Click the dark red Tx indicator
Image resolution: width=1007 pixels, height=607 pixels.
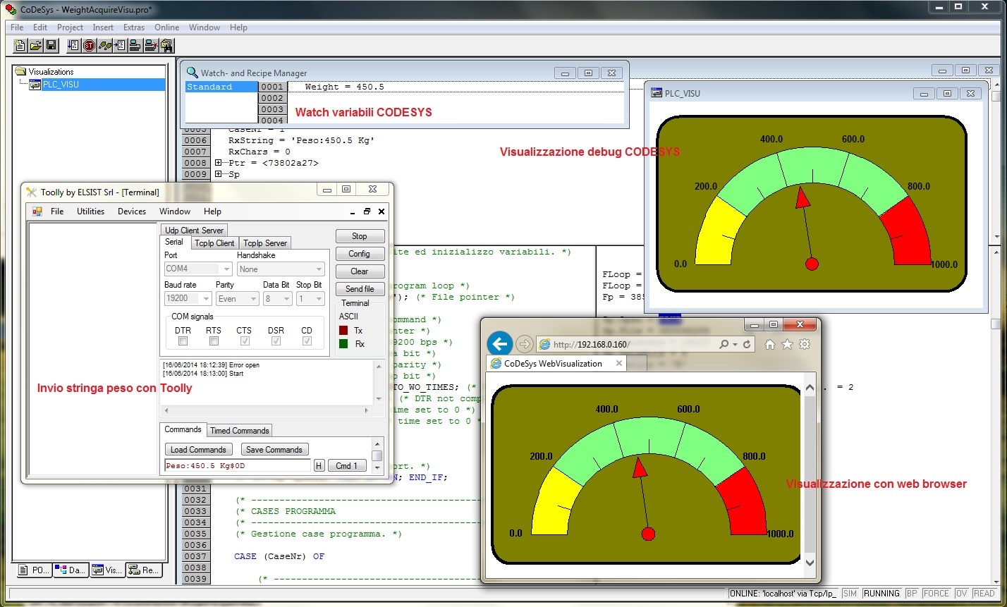[343, 330]
